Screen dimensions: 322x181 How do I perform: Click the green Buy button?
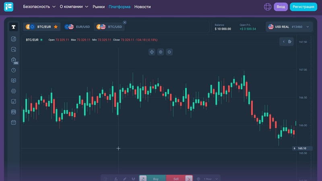(156, 179)
